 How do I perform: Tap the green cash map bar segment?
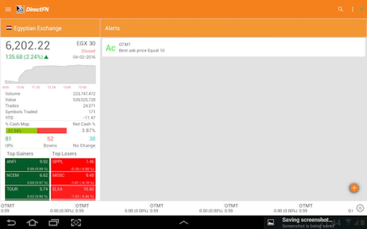click(x=21, y=131)
